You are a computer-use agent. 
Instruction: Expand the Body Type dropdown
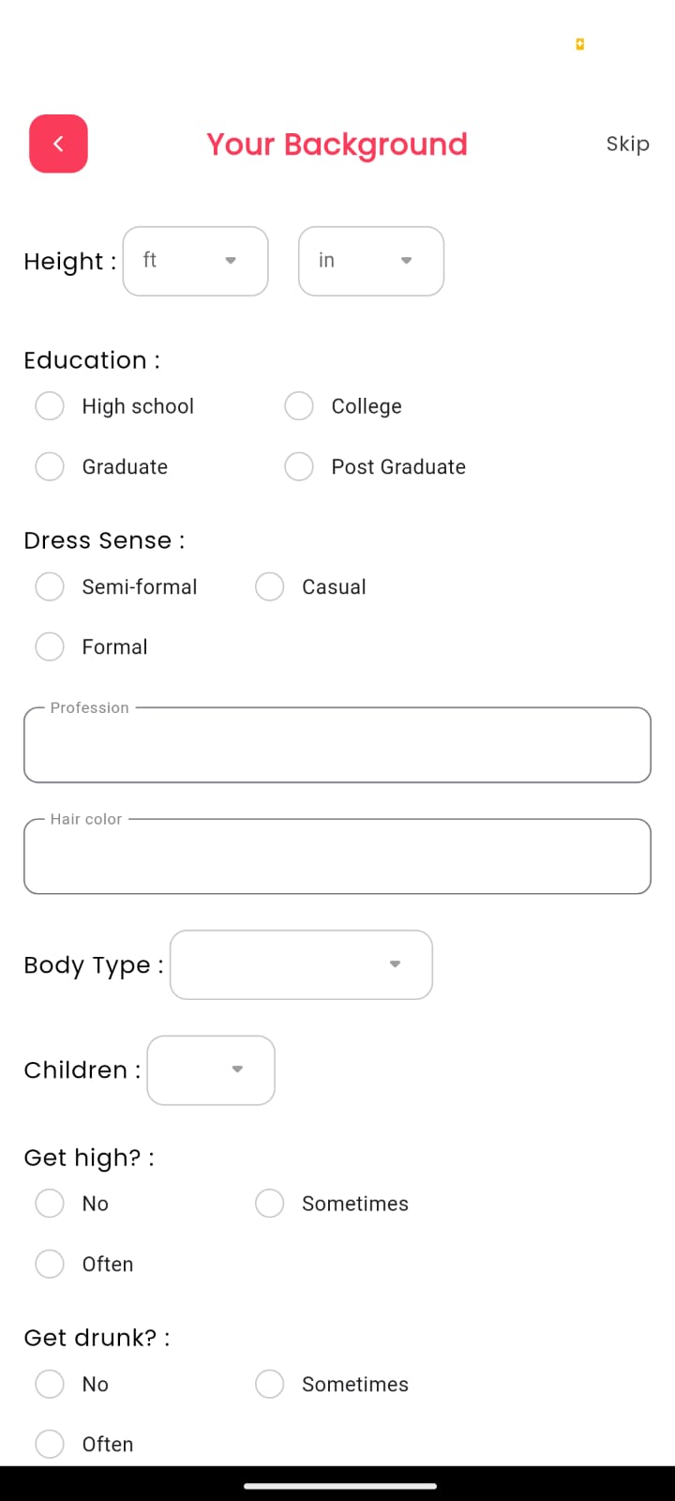click(301, 964)
